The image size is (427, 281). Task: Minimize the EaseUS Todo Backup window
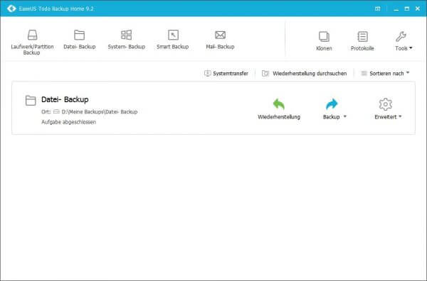[x=396, y=9]
